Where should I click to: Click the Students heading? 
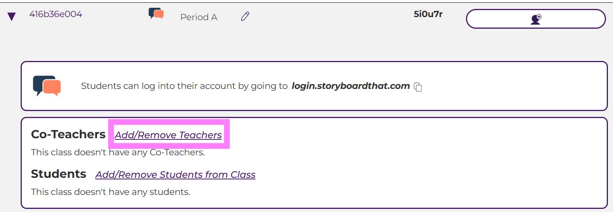pyautogui.click(x=58, y=174)
